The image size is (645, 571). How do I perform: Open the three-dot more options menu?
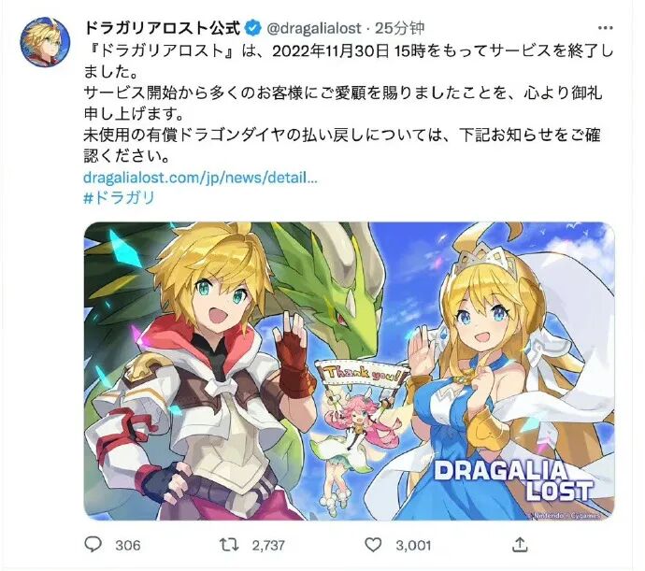pos(605,28)
